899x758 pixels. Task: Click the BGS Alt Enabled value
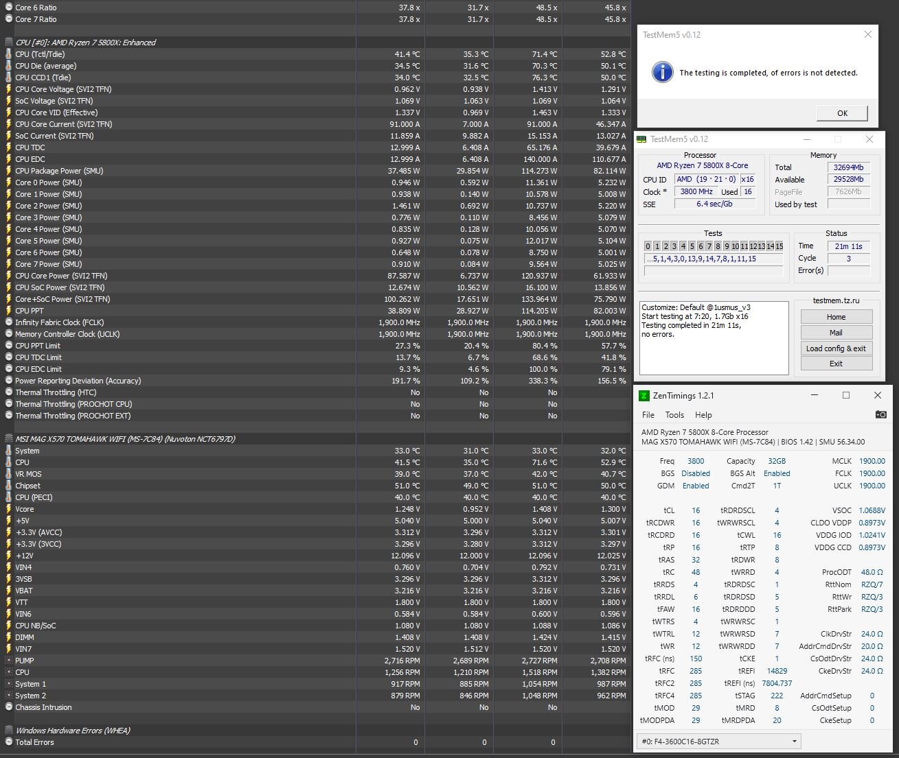777,473
